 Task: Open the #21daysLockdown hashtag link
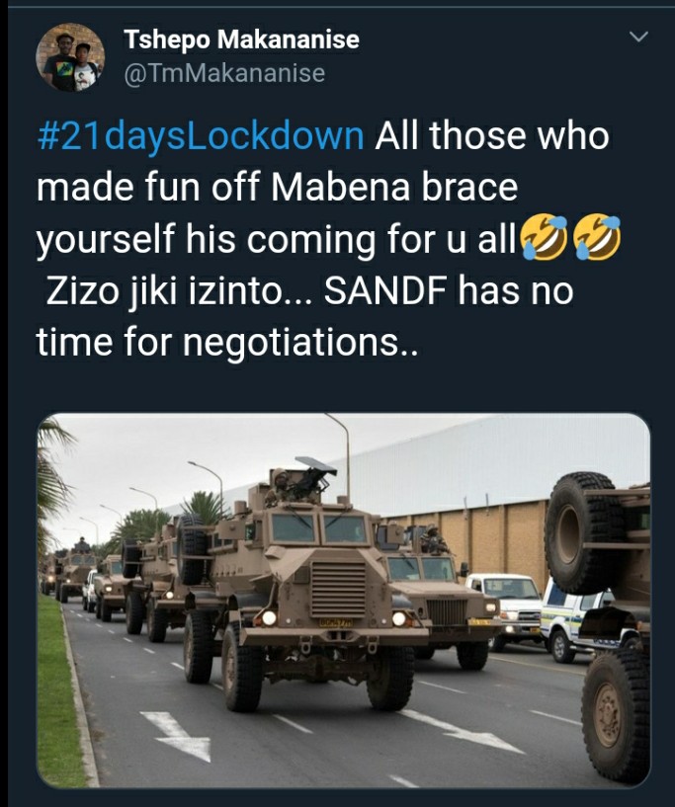(x=201, y=136)
